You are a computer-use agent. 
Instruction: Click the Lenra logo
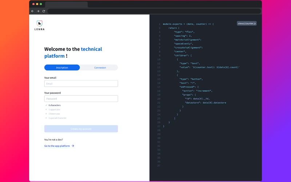40,25
